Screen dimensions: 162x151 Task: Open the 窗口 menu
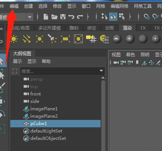[86, 6]
